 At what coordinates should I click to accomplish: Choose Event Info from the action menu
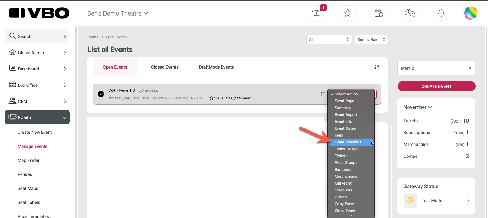point(351,122)
